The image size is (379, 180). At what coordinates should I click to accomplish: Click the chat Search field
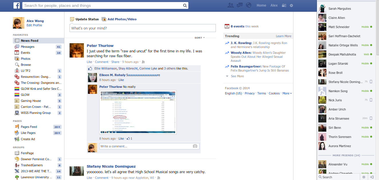pyautogui.click(x=339, y=177)
